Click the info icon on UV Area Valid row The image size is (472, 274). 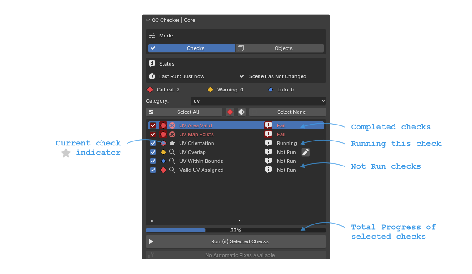(x=268, y=125)
